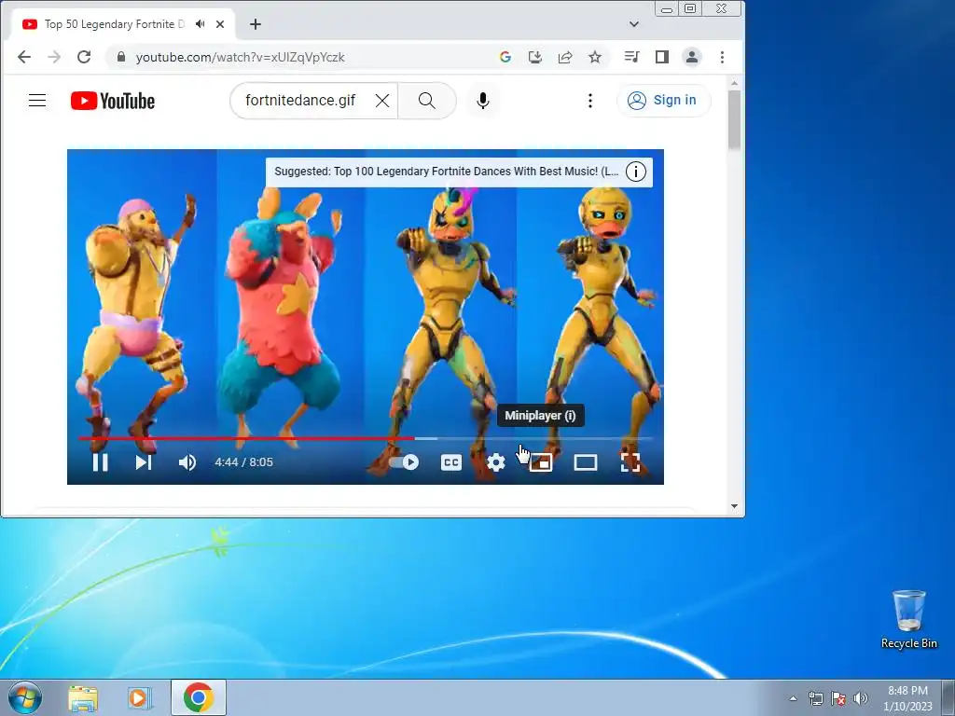The height and width of the screenshot is (716, 955).
Task: Bookmark this tab with star
Action: (x=595, y=57)
